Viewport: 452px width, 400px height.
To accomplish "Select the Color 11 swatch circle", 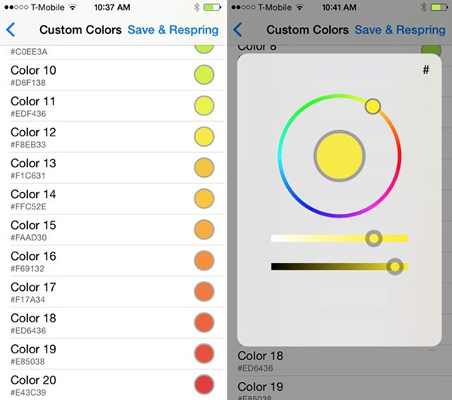I will point(204,105).
